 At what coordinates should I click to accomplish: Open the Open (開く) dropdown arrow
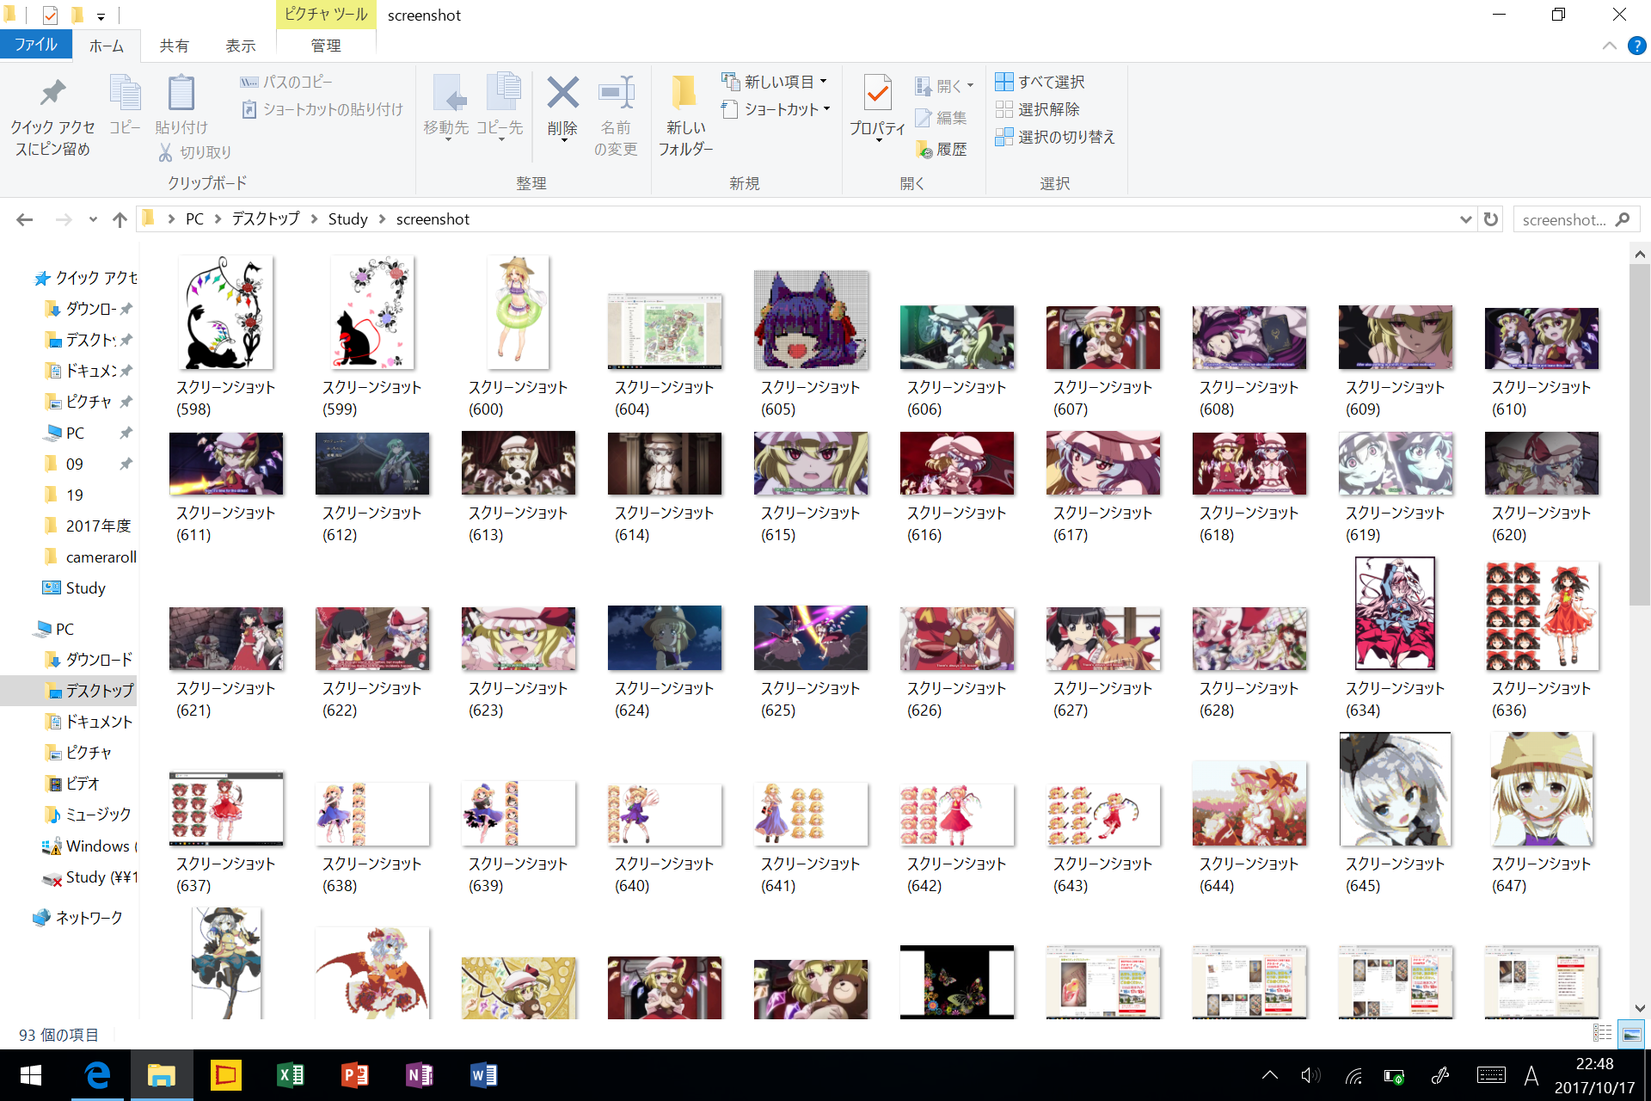coord(971,86)
